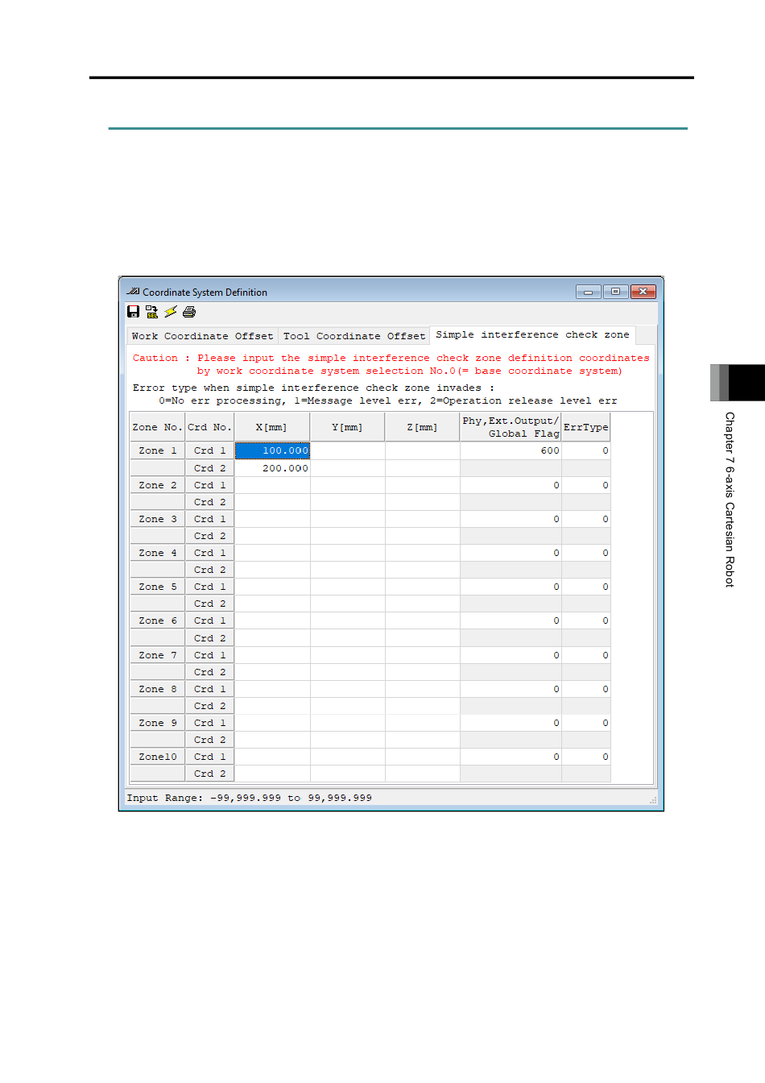Image resolution: width=765 pixels, height=1083 pixels.
Task: Click the red Caution message text
Action: click(391, 364)
